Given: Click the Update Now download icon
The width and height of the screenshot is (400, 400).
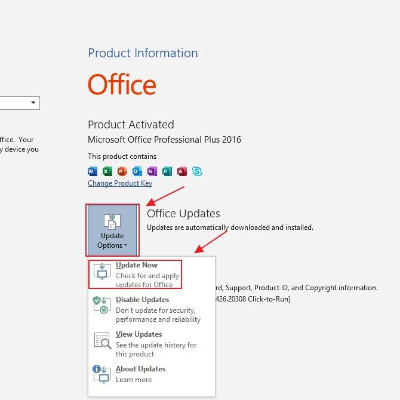Looking at the screenshot, I should 102,272.
